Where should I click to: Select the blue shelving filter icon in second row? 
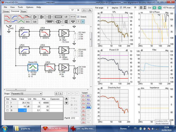pyautogui.click(x=14, y=22)
